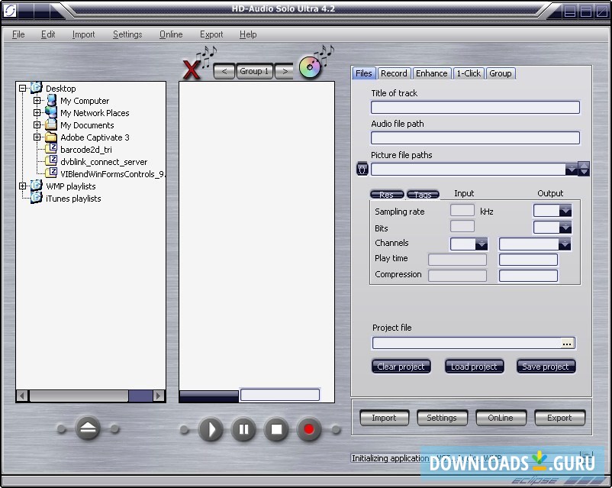Toggle the Res view button
This screenshot has width=612, height=488.
[x=386, y=194]
